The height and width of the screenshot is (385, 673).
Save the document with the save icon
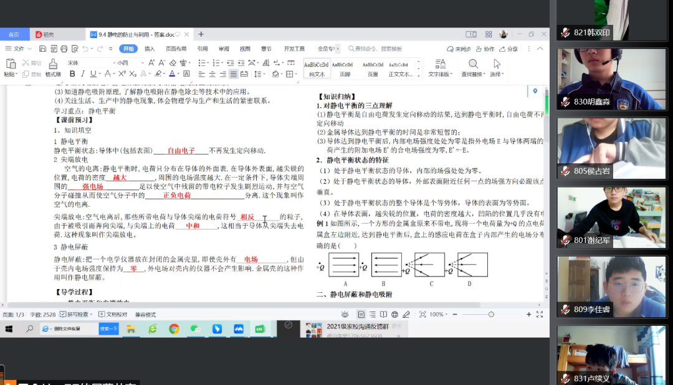click(42, 49)
